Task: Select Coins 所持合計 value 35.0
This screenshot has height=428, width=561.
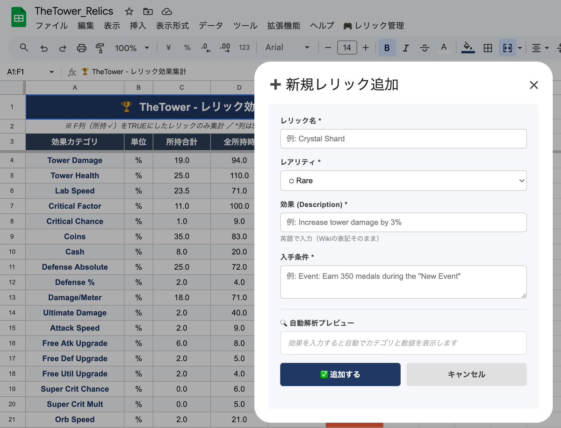Action: point(181,237)
